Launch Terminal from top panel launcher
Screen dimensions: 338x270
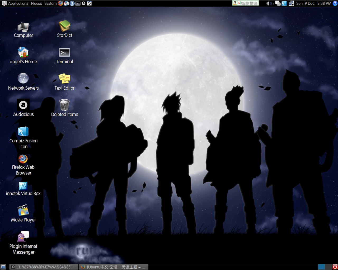[78, 3]
